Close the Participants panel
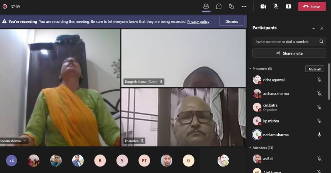This screenshot has height=173, width=331. [322, 28]
